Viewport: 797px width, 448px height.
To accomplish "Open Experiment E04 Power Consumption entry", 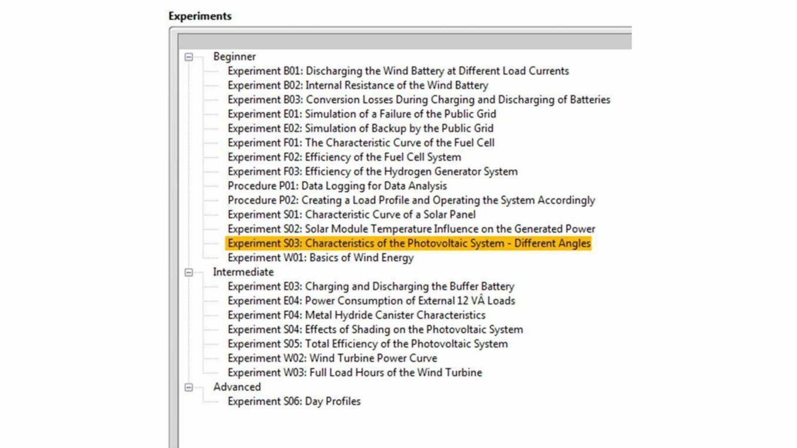I will click(371, 301).
